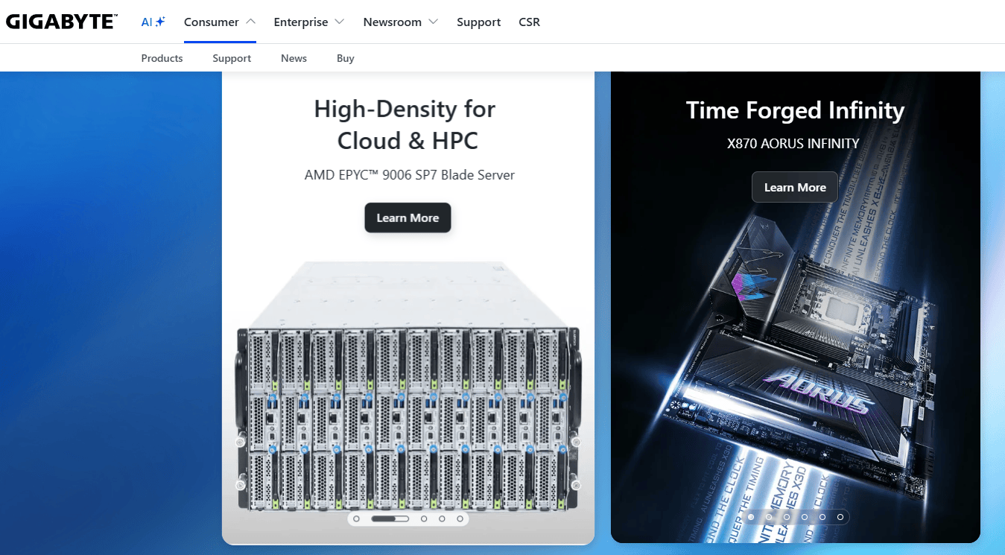Open Support between Newsroom and CSR

pos(479,22)
